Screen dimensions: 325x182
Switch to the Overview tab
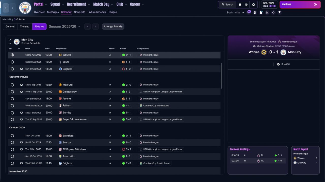point(39,12)
